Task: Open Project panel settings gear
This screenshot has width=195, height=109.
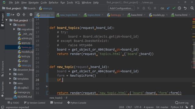Action: tap(31, 15)
